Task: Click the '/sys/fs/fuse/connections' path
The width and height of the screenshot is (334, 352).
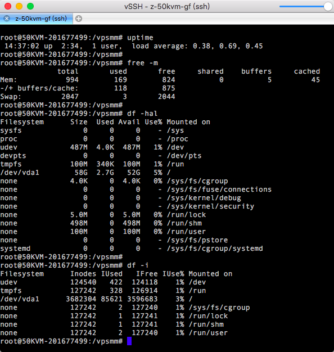Action: (x=219, y=189)
